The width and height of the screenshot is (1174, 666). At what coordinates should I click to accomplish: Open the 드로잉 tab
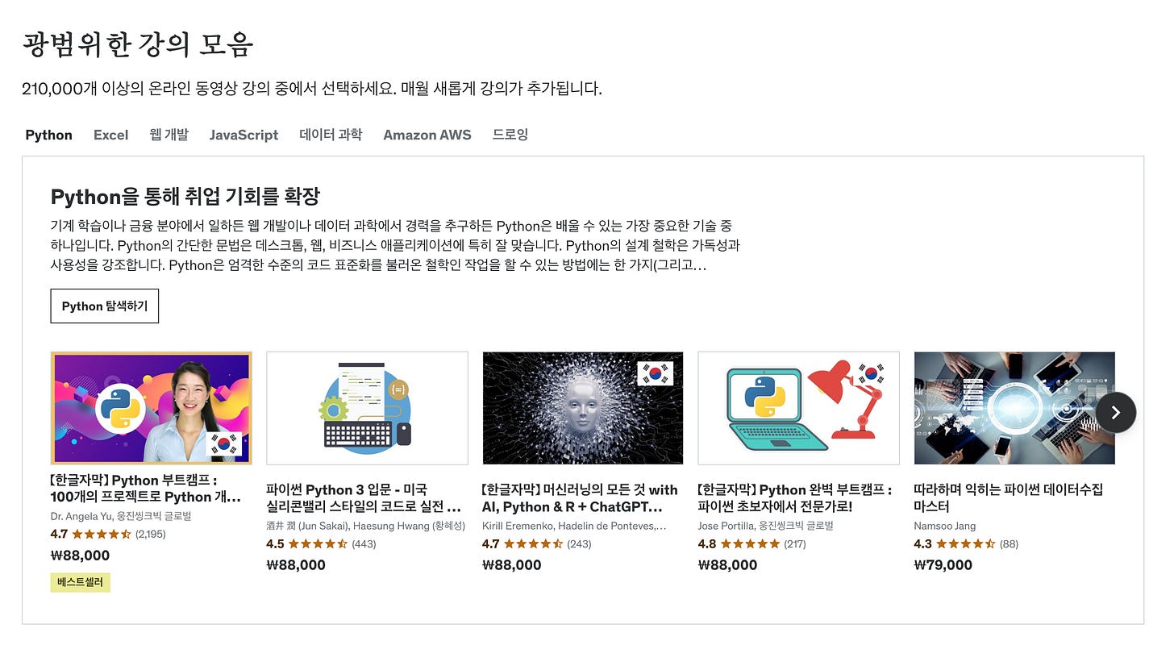510,135
